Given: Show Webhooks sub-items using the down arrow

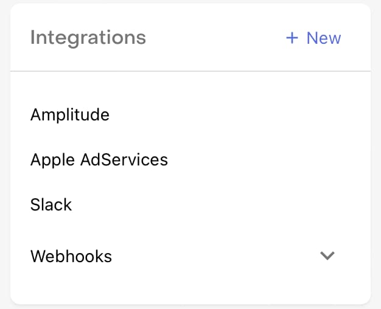Looking at the screenshot, I should click(x=327, y=256).
